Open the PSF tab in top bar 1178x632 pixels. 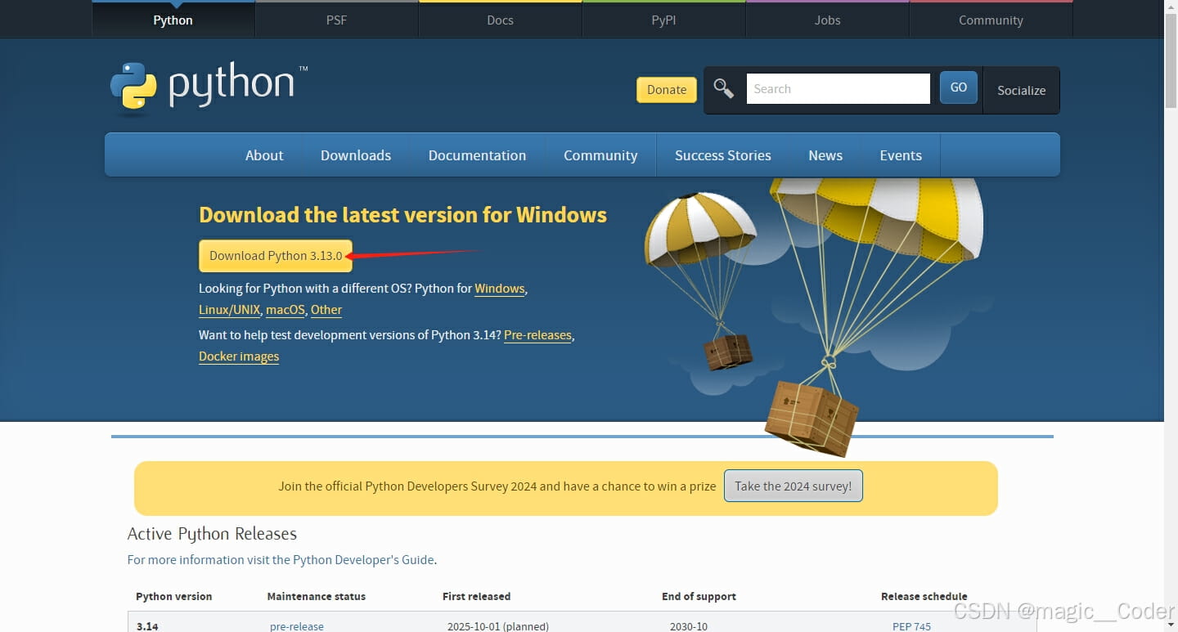click(x=336, y=20)
